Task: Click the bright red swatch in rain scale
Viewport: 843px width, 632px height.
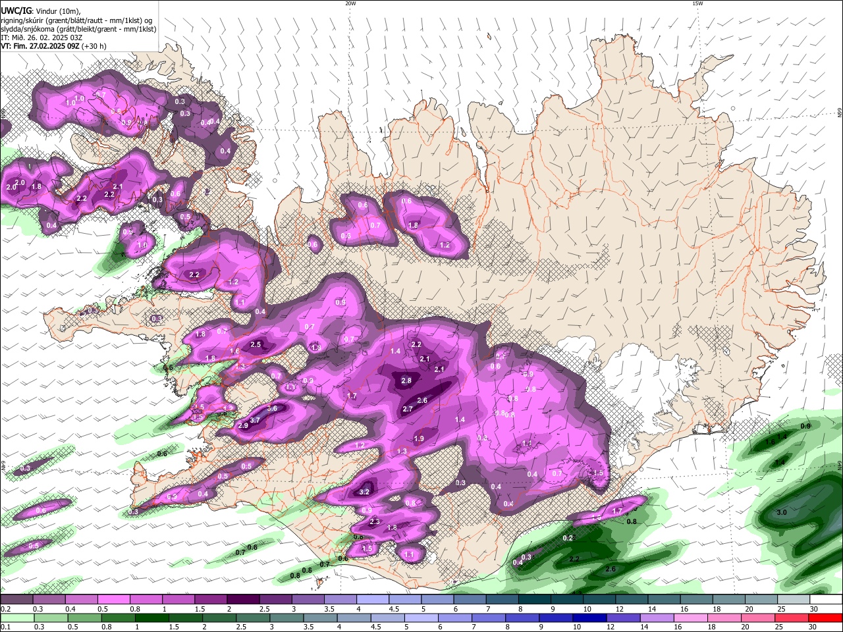Action: pos(825,618)
